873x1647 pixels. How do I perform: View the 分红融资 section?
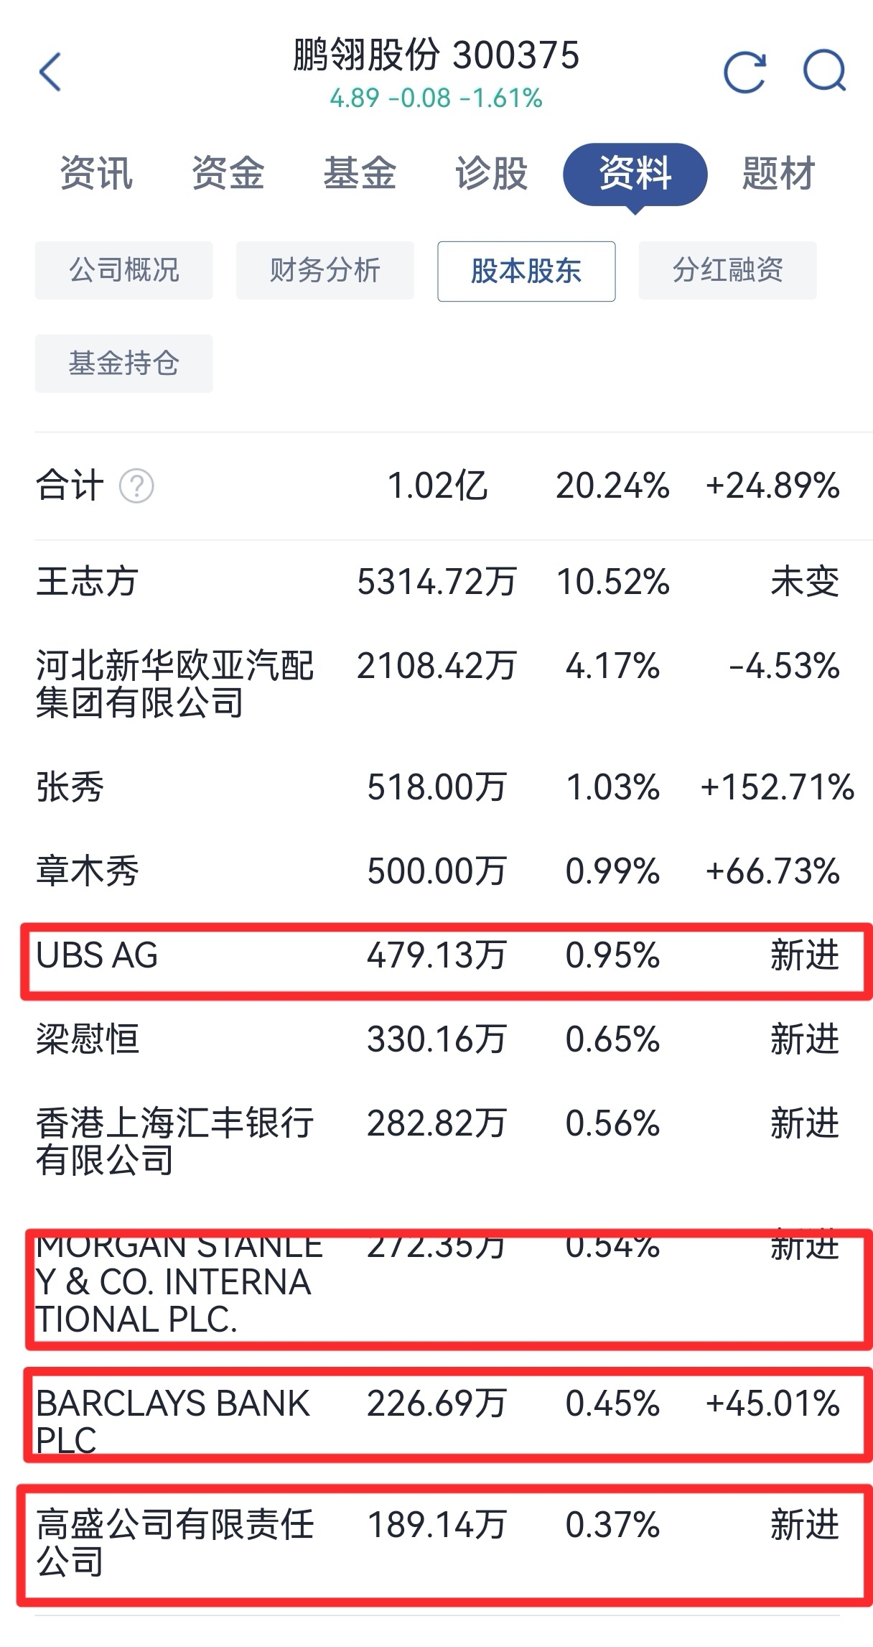tap(728, 271)
